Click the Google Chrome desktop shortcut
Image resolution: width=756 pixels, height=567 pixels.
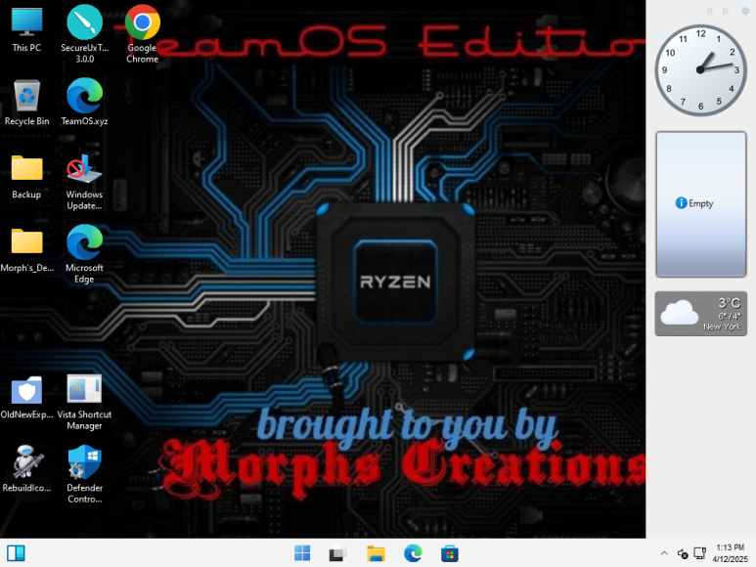[142, 33]
